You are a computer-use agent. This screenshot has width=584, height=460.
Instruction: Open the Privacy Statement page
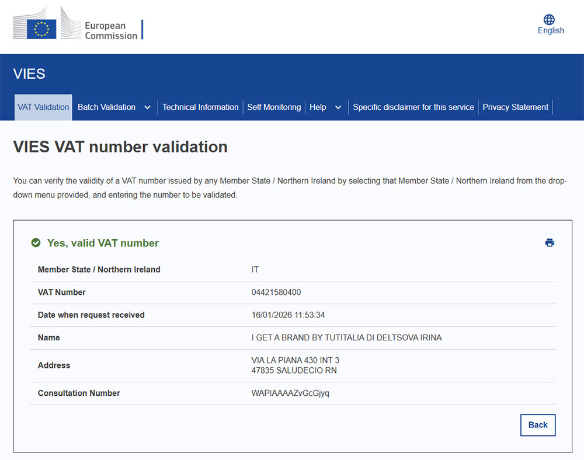(x=515, y=107)
